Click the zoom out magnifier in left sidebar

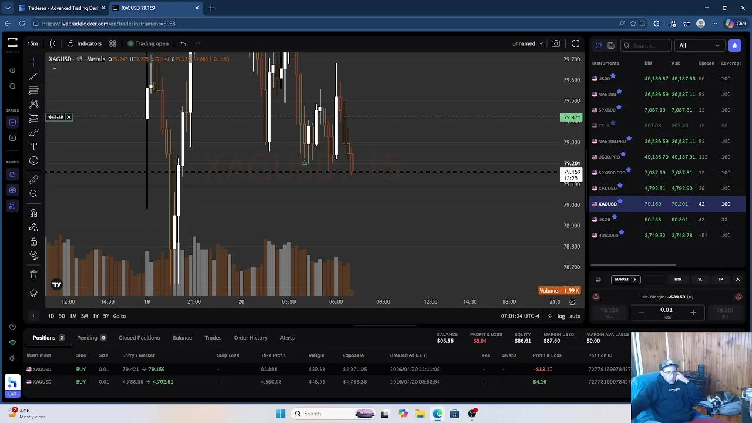point(12,86)
